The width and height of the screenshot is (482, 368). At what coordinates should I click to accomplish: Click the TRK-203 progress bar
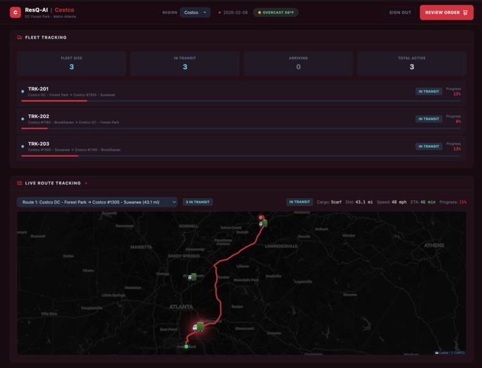click(x=241, y=155)
